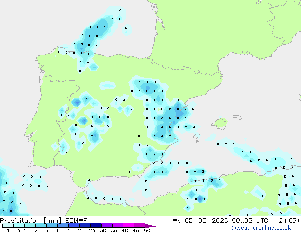Click the legend value '35'
This screenshot has width=301, height=232.
[114, 230]
